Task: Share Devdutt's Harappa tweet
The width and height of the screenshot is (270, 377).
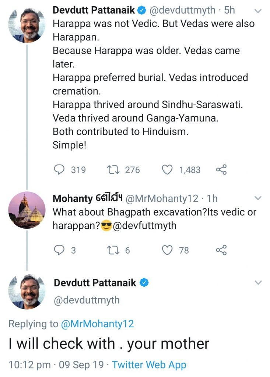Action: point(221,170)
